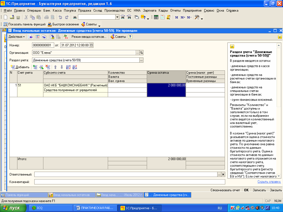Open the Действия dropdown menu
This screenshot has height=212, width=283.
pos(17,37)
